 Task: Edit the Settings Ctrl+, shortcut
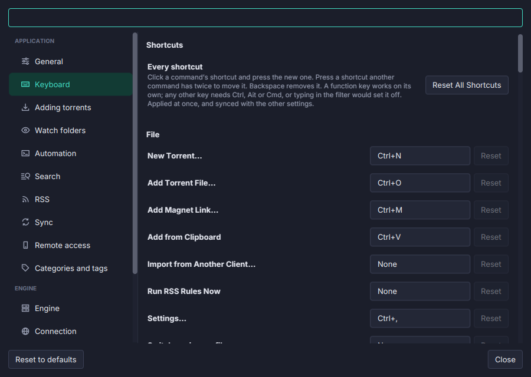[420, 318]
